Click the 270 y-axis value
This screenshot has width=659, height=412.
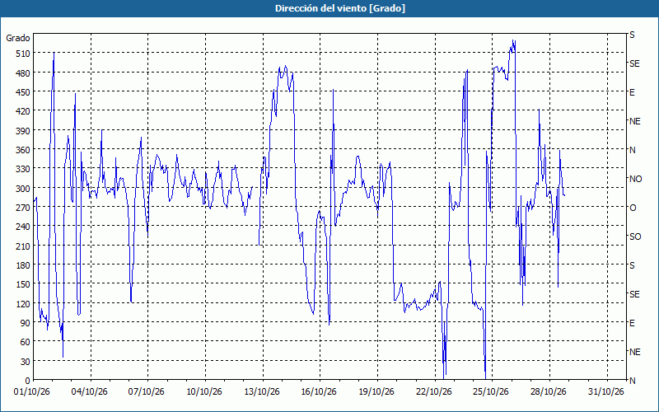[x=23, y=208]
